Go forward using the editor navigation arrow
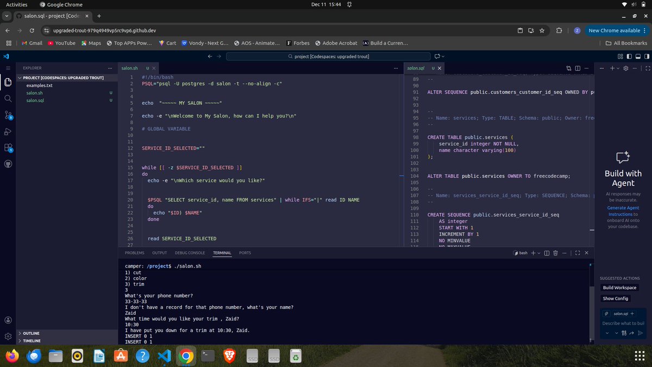This screenshot has height=367, width=652. (220, 56)
